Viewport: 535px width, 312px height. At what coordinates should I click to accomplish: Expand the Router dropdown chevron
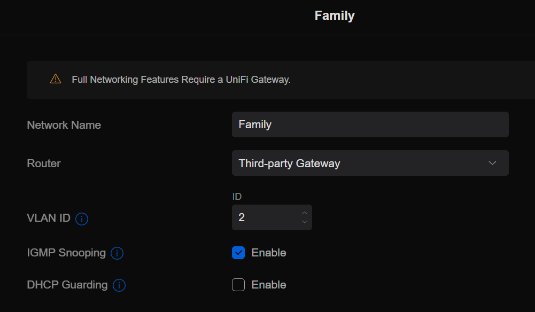492,163
